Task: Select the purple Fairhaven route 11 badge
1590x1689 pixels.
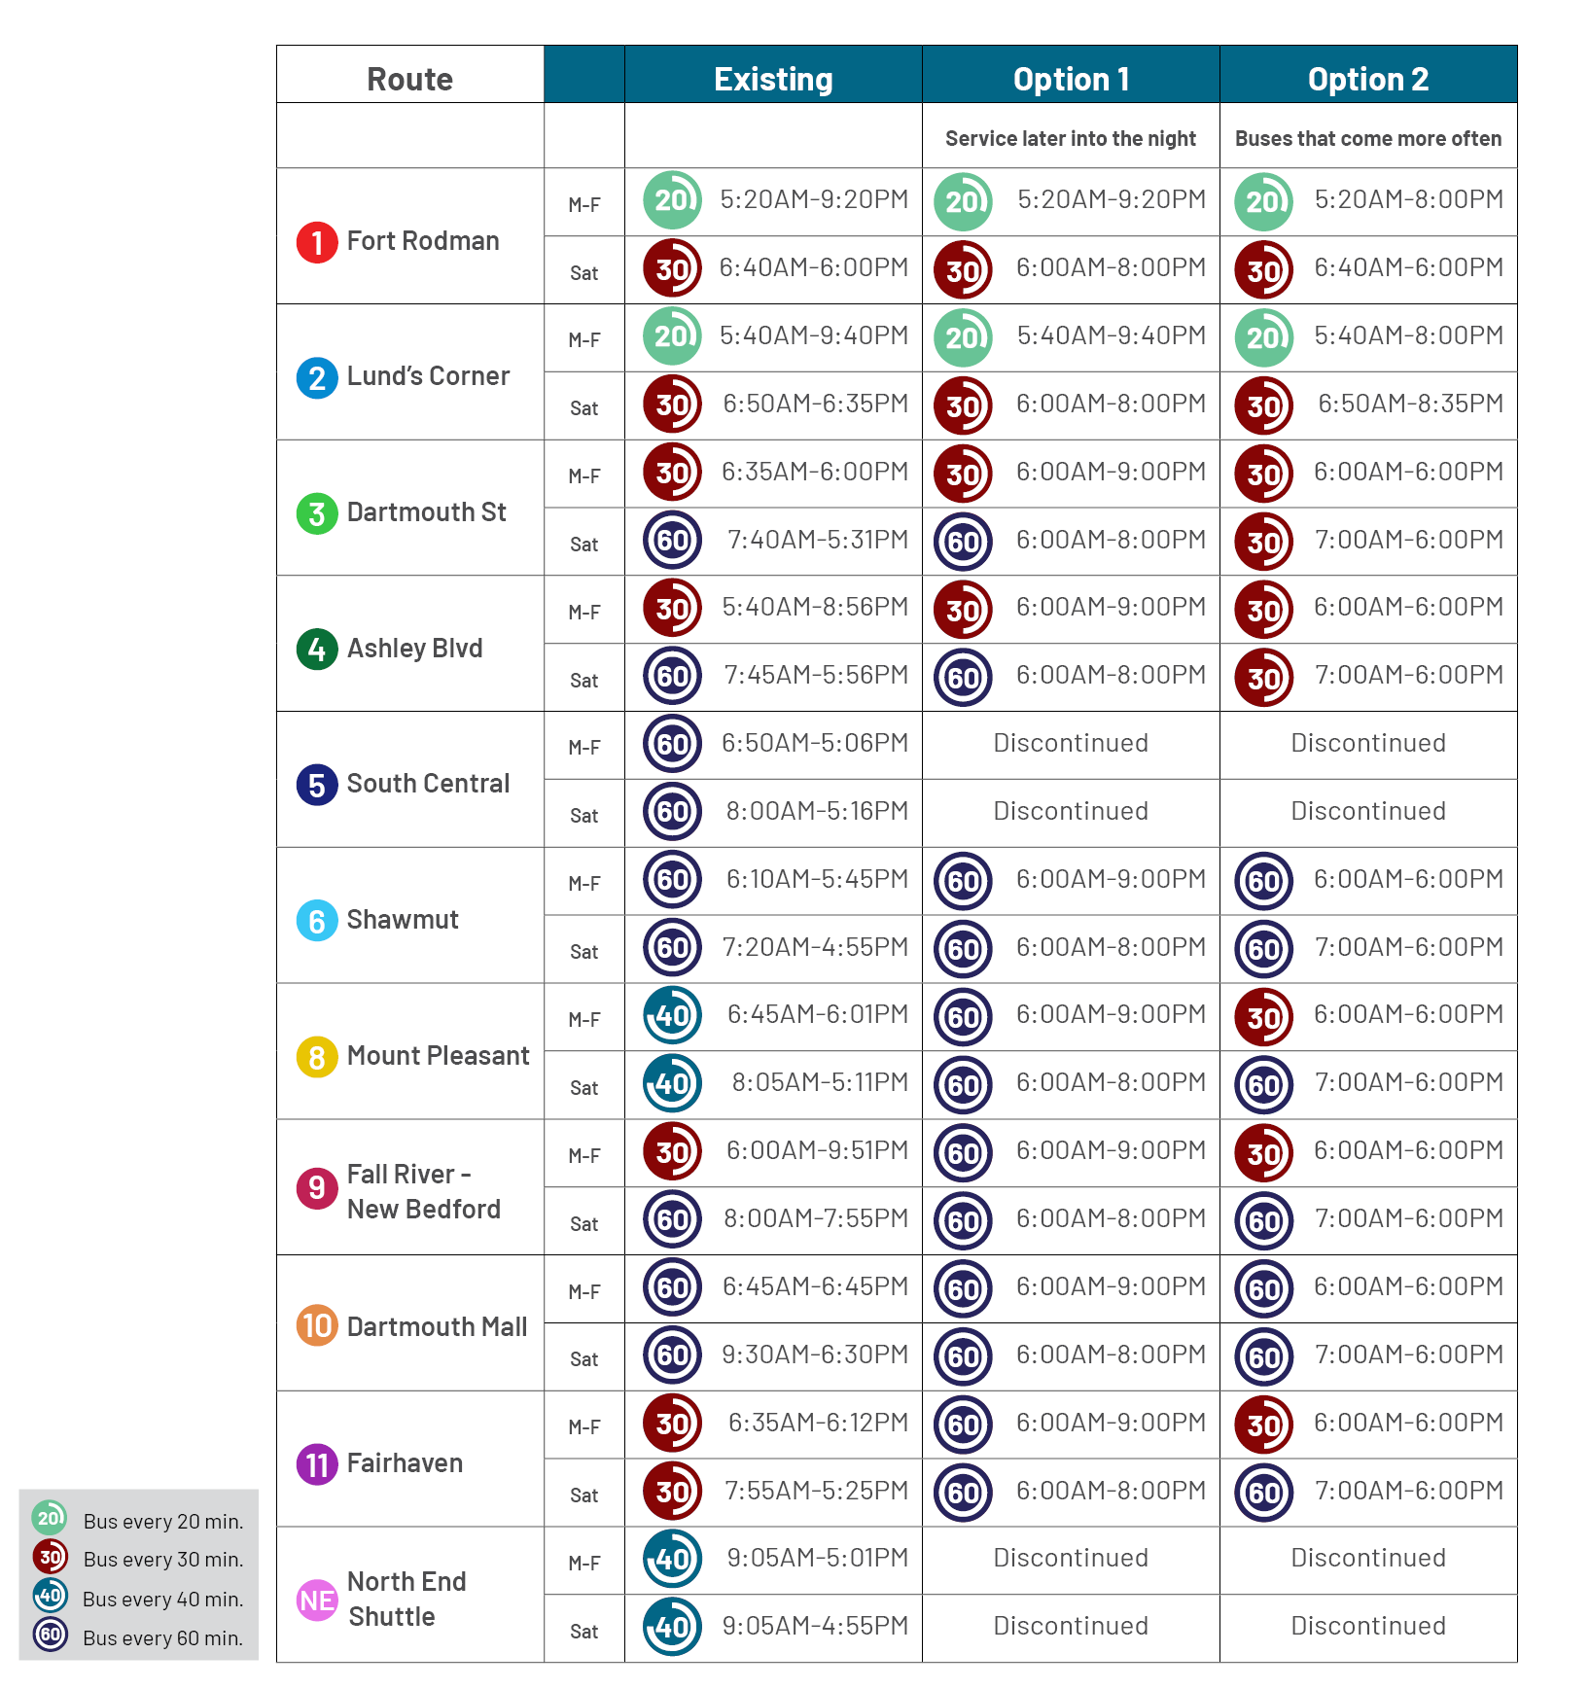Action: click(x=316, y=1463)
